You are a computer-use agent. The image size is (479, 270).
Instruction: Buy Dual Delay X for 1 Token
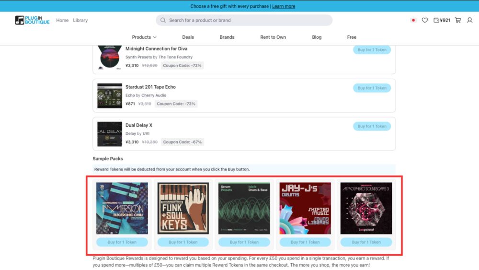[372, 126]
